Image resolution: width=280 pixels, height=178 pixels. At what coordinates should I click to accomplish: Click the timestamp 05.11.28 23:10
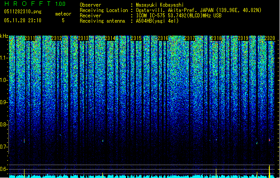coord(23,20)
